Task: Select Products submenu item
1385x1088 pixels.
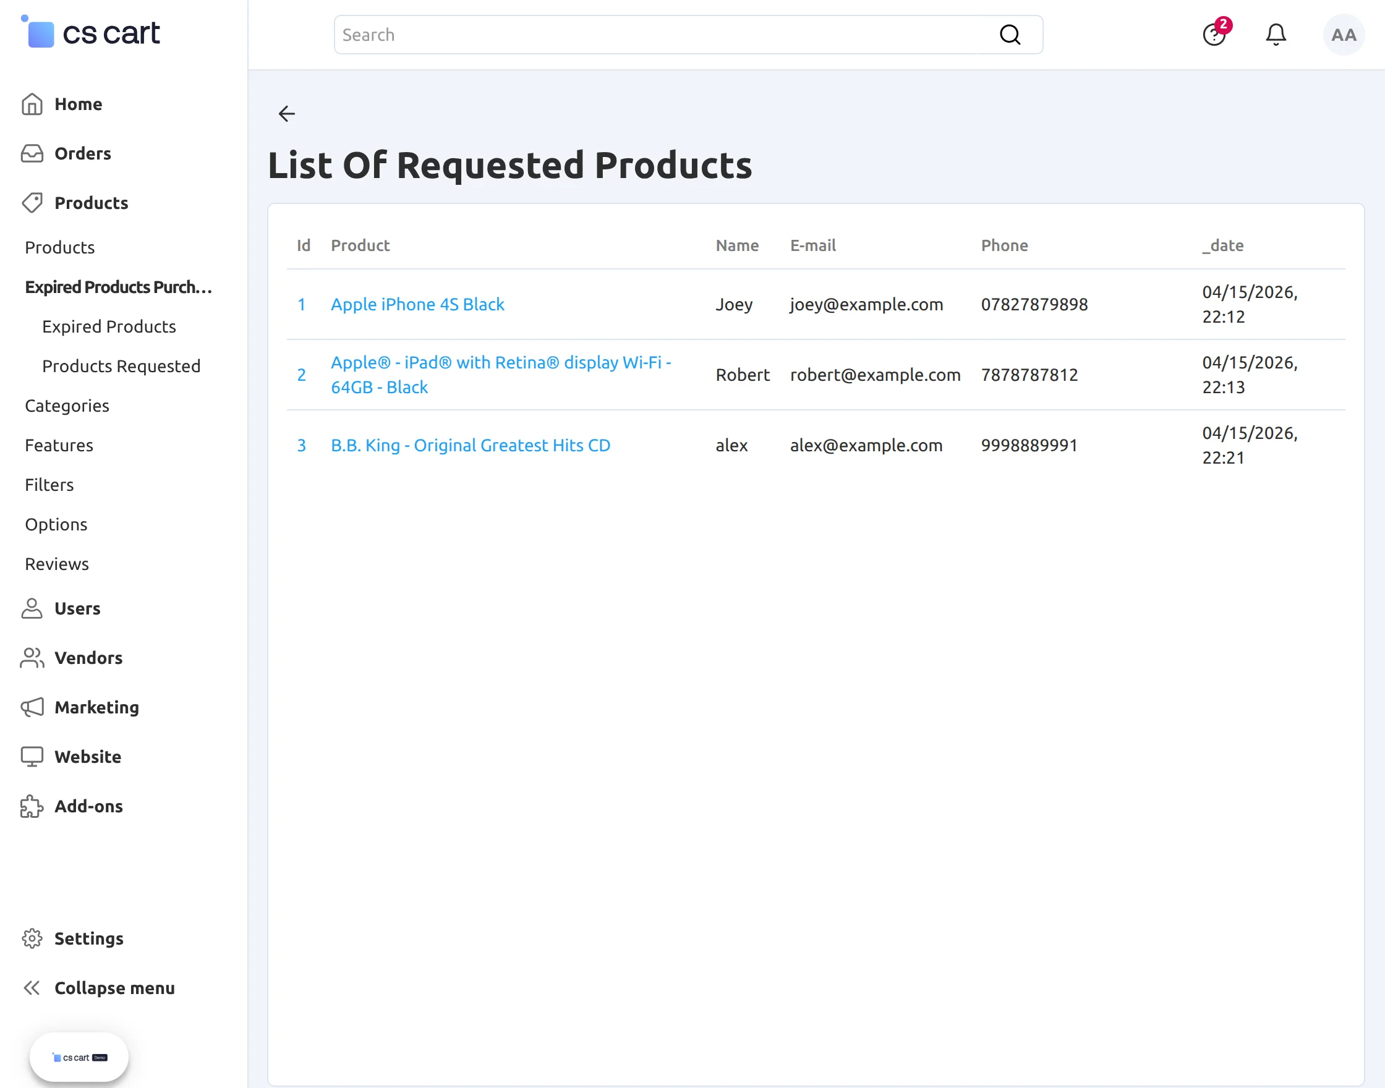Action: point(60,247)
